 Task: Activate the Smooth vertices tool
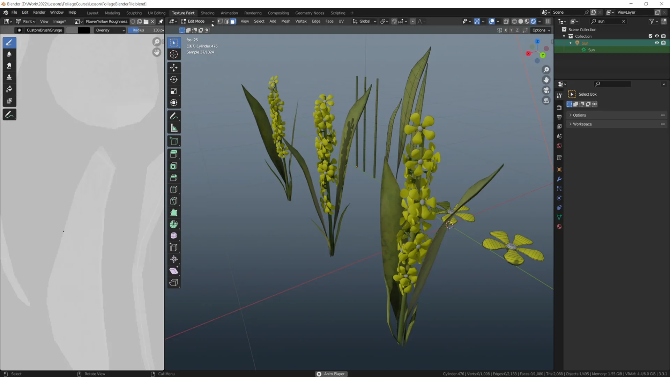point(174,236)
